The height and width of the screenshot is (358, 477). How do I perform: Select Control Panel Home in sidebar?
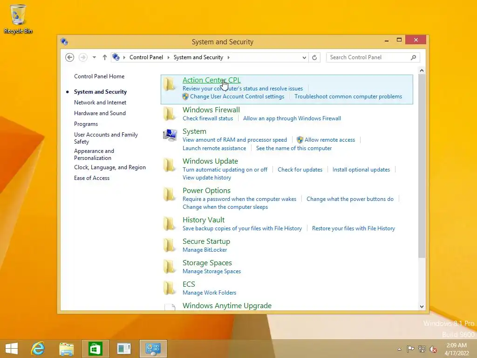point(99,76)
